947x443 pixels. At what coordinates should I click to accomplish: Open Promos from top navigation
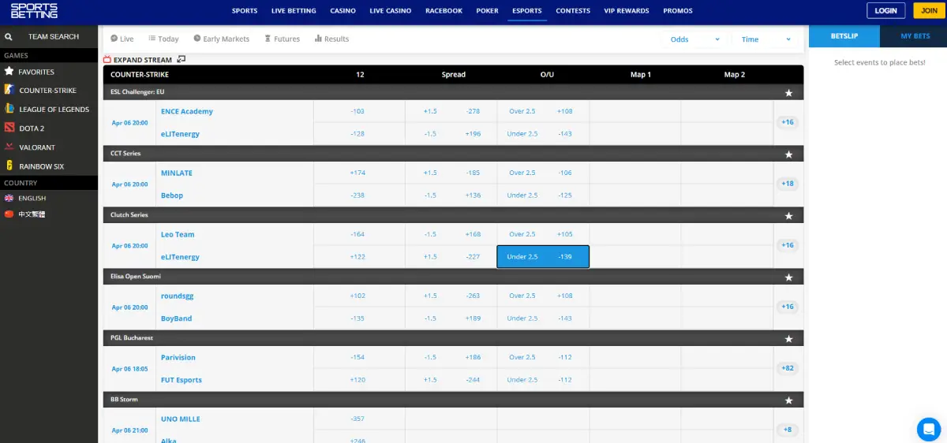(678, 11)
